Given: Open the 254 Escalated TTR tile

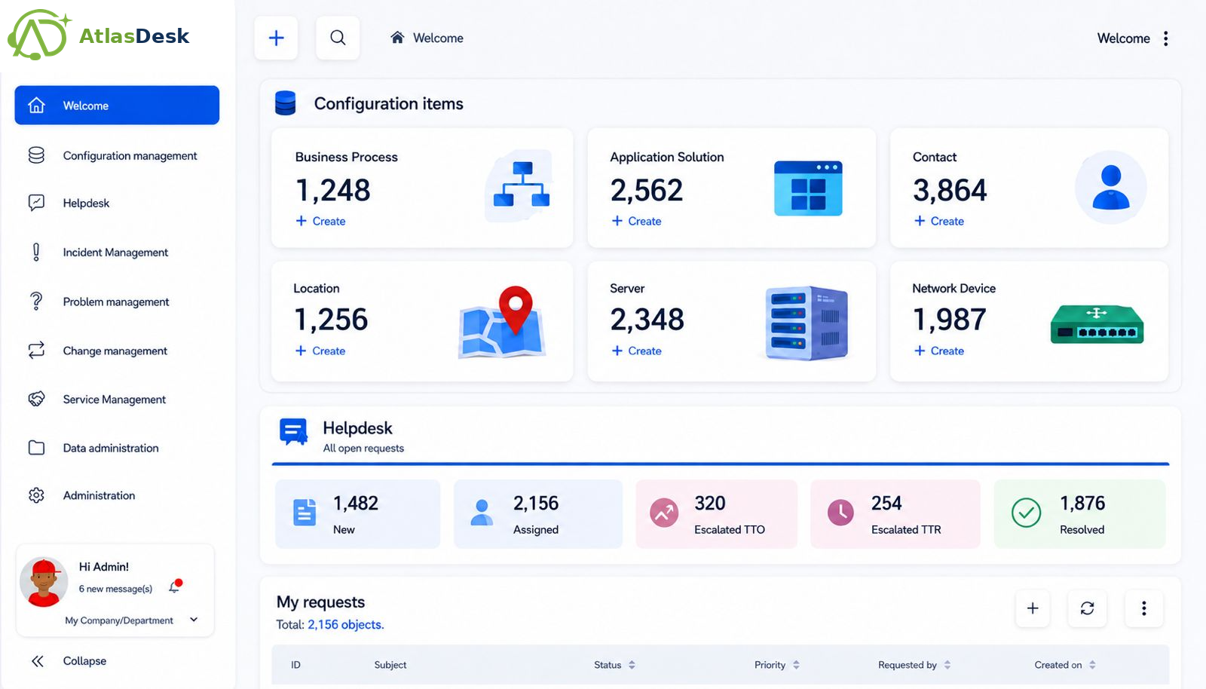Looking at the screenshot, I should (895, 514).
